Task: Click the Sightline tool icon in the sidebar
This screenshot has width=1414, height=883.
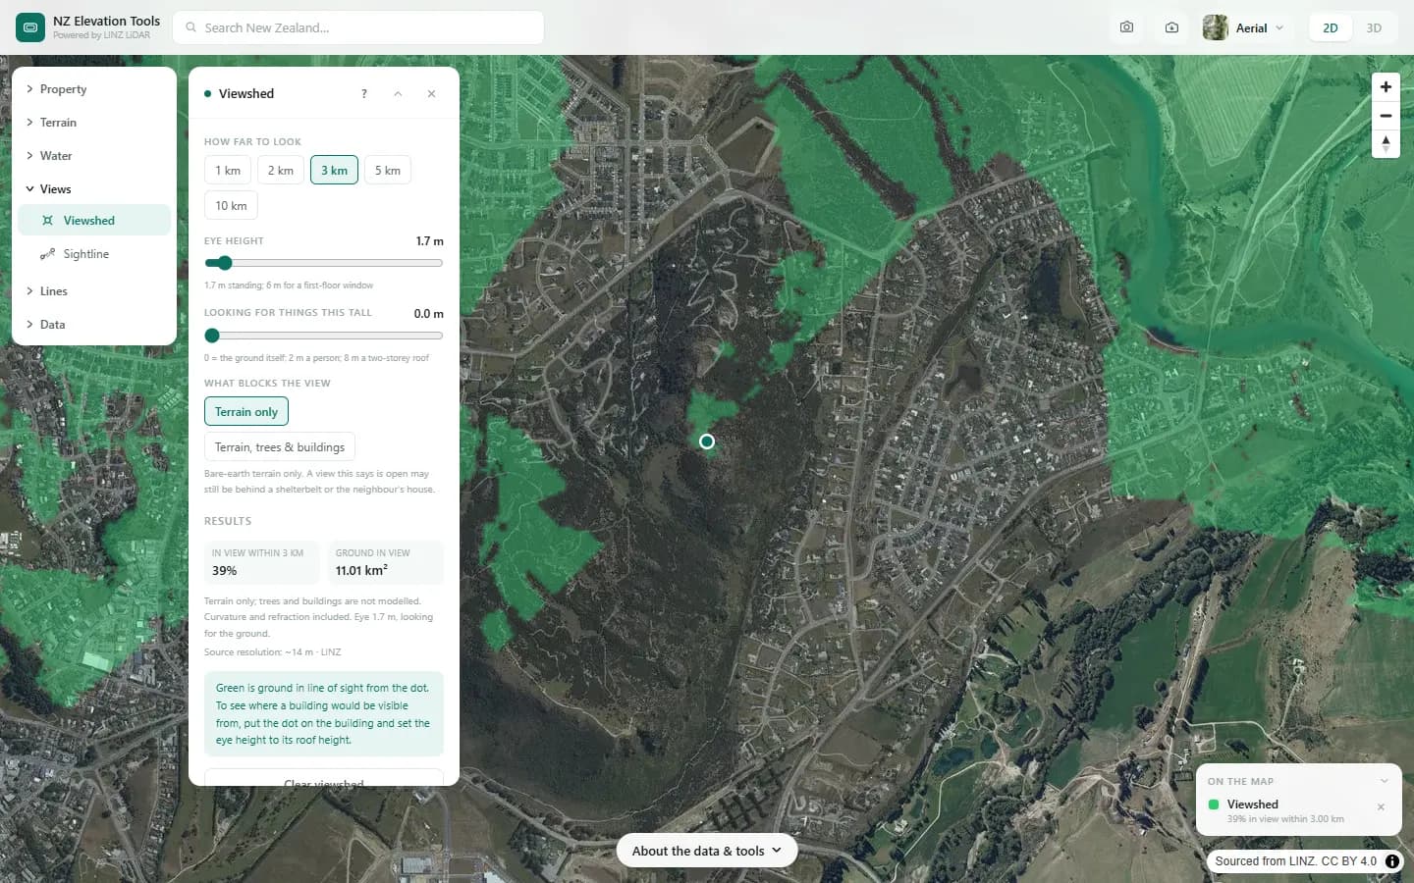Action: coord(47,254)
